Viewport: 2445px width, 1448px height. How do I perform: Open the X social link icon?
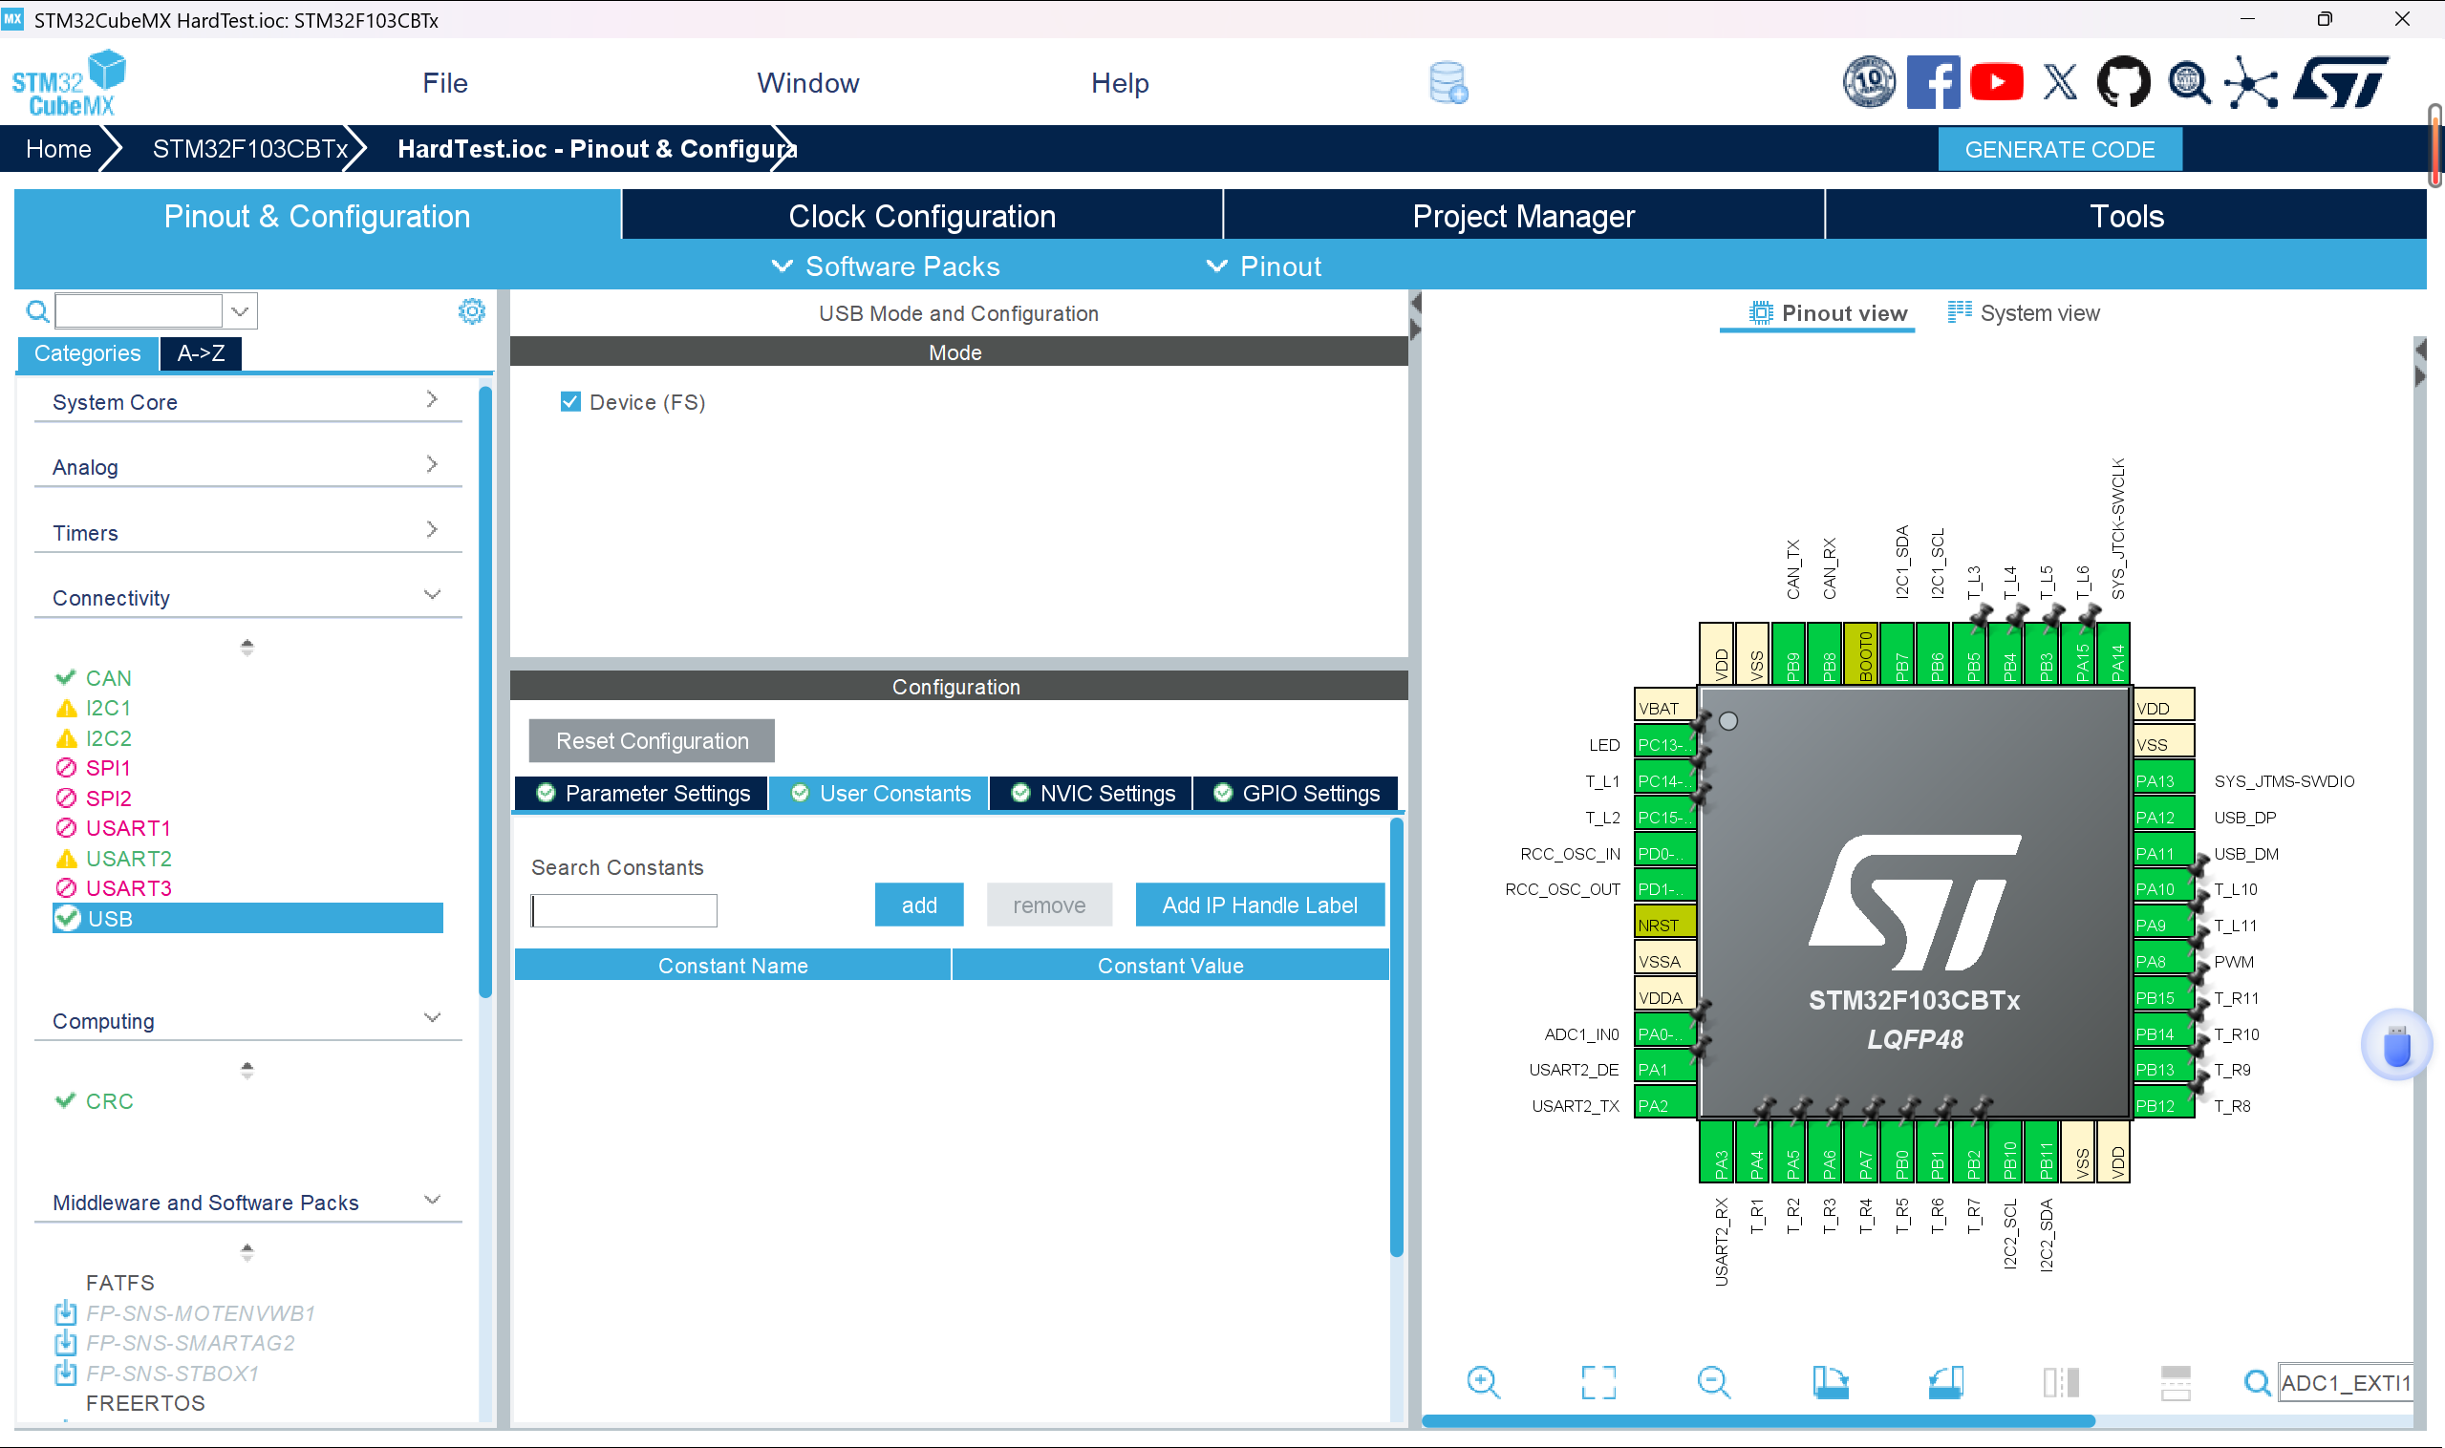pyautogui.click(x=2061, y=83)
